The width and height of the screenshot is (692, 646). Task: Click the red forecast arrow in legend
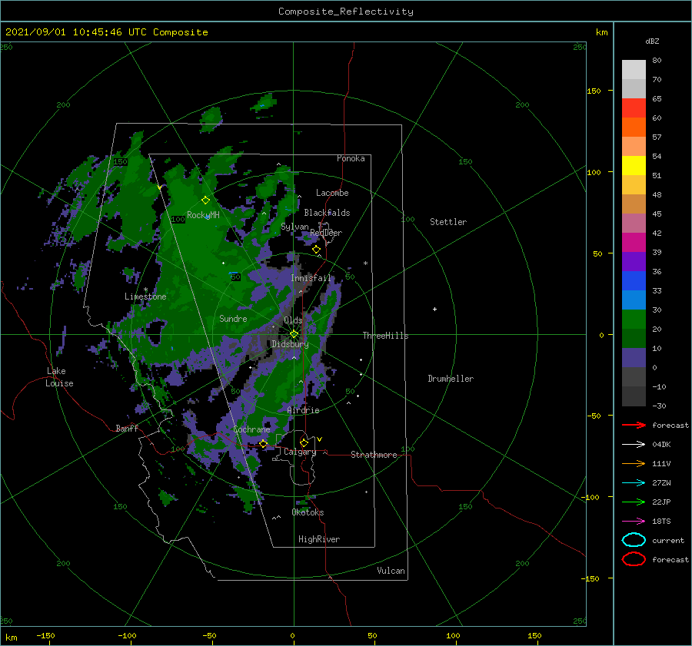coord(634,425)
